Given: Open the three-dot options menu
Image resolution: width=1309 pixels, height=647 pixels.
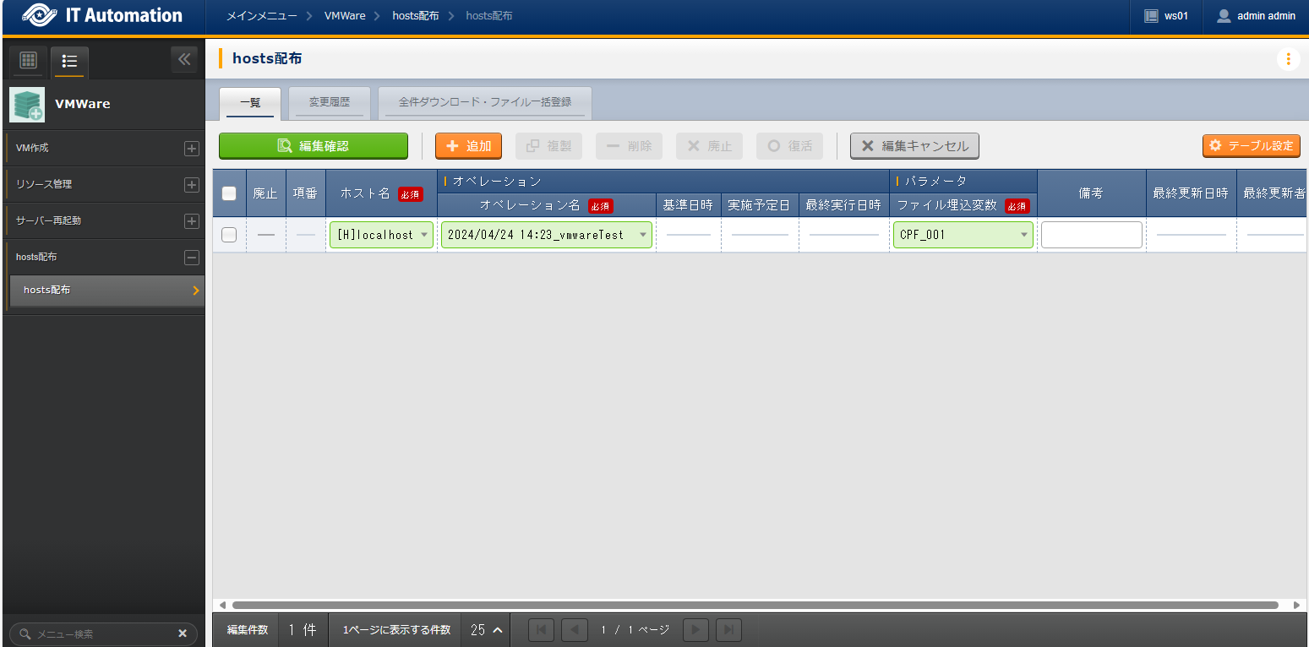Looking at the screenshot, I should pos(1288,59).
